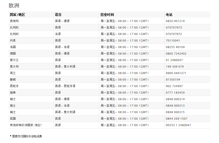This screenshot has height=143, width=219.
Task: Select phone number 0771 183459
Action: pyautogui.click(x=175, y=93)
